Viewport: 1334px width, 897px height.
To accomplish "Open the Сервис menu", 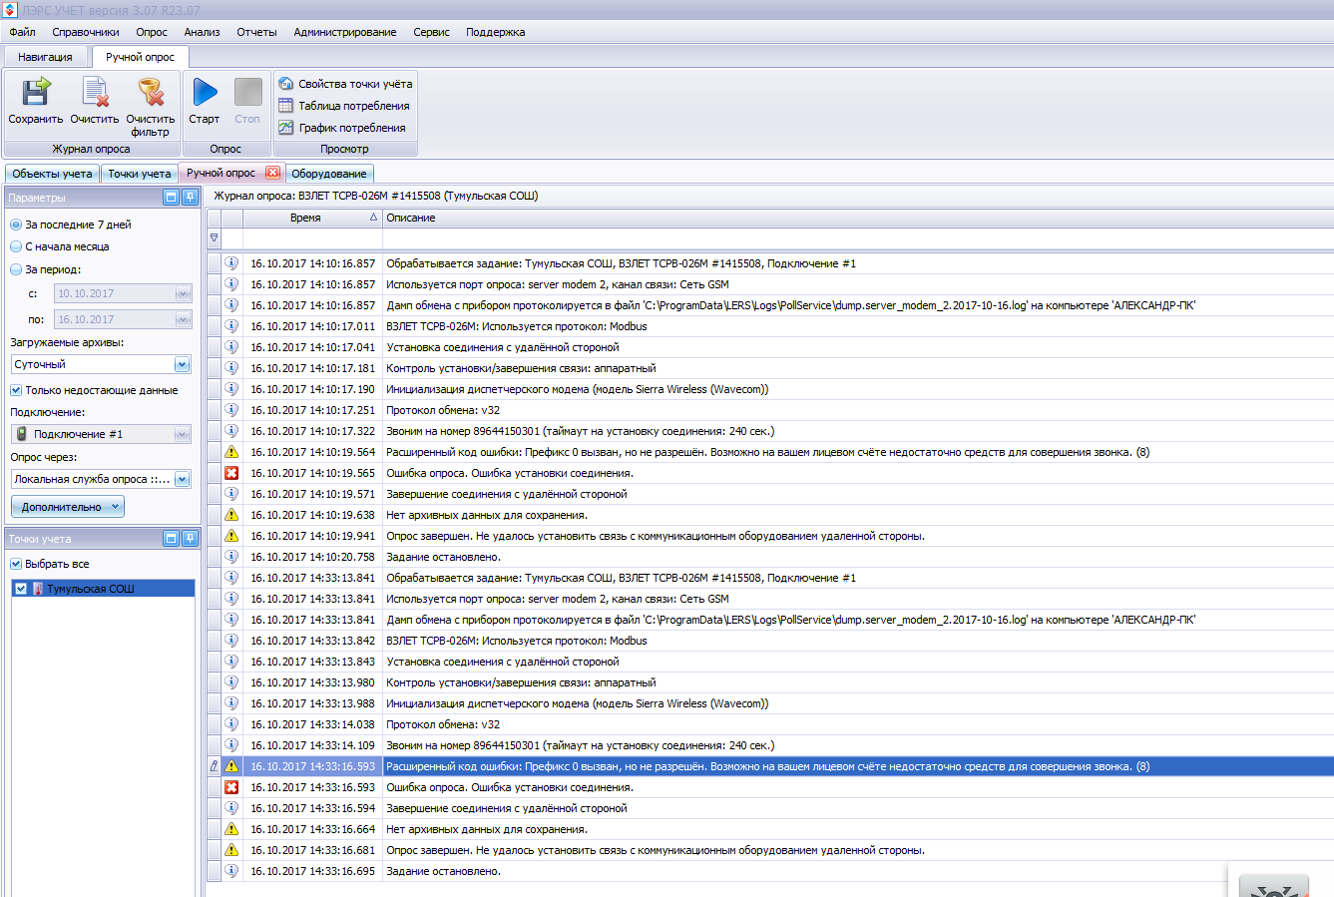I will point(431,32).
